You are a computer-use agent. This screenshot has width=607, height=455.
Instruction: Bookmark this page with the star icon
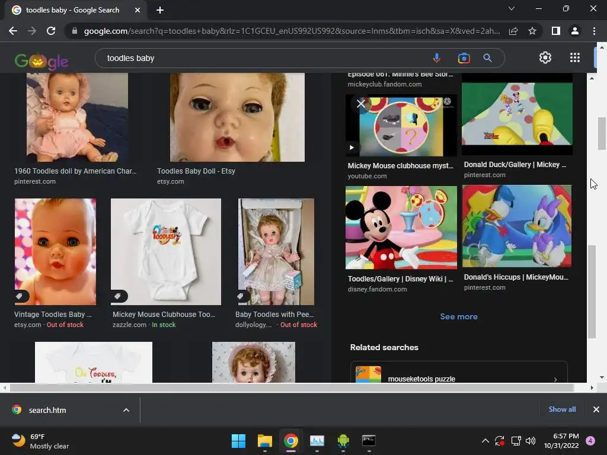[532, 31]
